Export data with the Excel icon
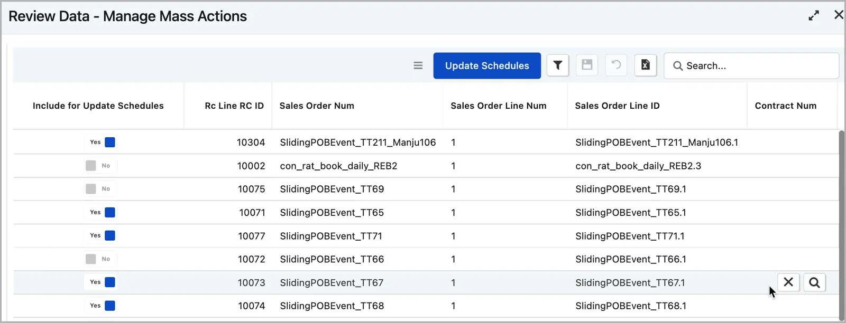 click(646, 65)
